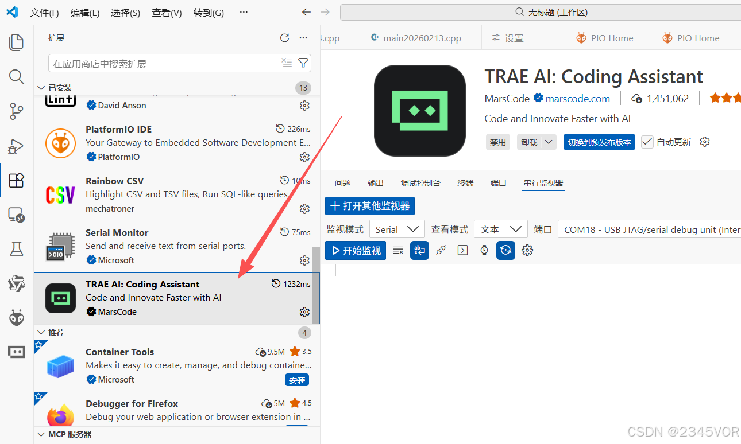Screen dimensions: 741x444
Task: Open the Remote Explorer view
Action: coord(17,215)
